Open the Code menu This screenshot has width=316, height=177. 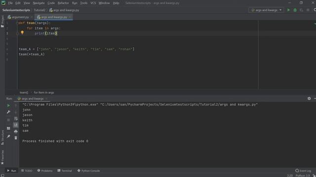point(51,3)
